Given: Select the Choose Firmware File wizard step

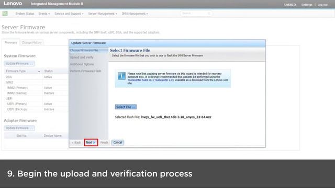Looking at the screenshot, I should pyautogui.click(x=88, y=50).
